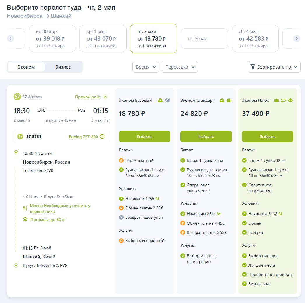
Task: Click the suitcase icon in Эконом Стандарт
Action: click(229, 100)
